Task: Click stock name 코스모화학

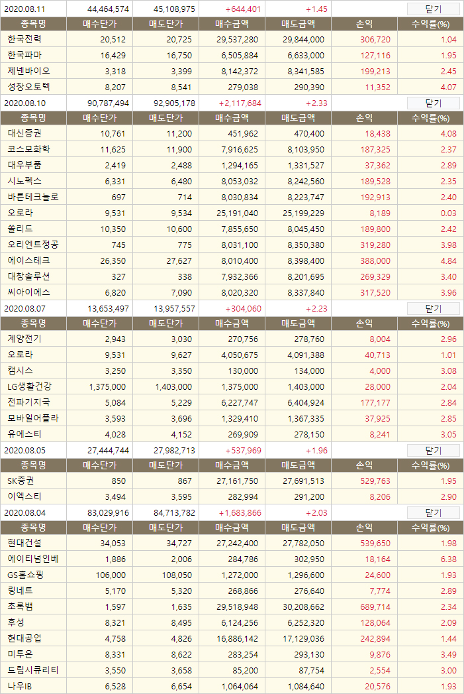Action: tap(28, 150)
